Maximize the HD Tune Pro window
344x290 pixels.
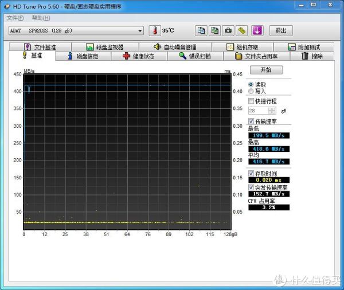tap(314, 5)
